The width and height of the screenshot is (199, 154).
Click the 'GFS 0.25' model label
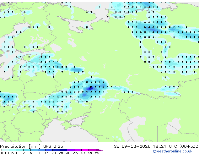point(53,146)
